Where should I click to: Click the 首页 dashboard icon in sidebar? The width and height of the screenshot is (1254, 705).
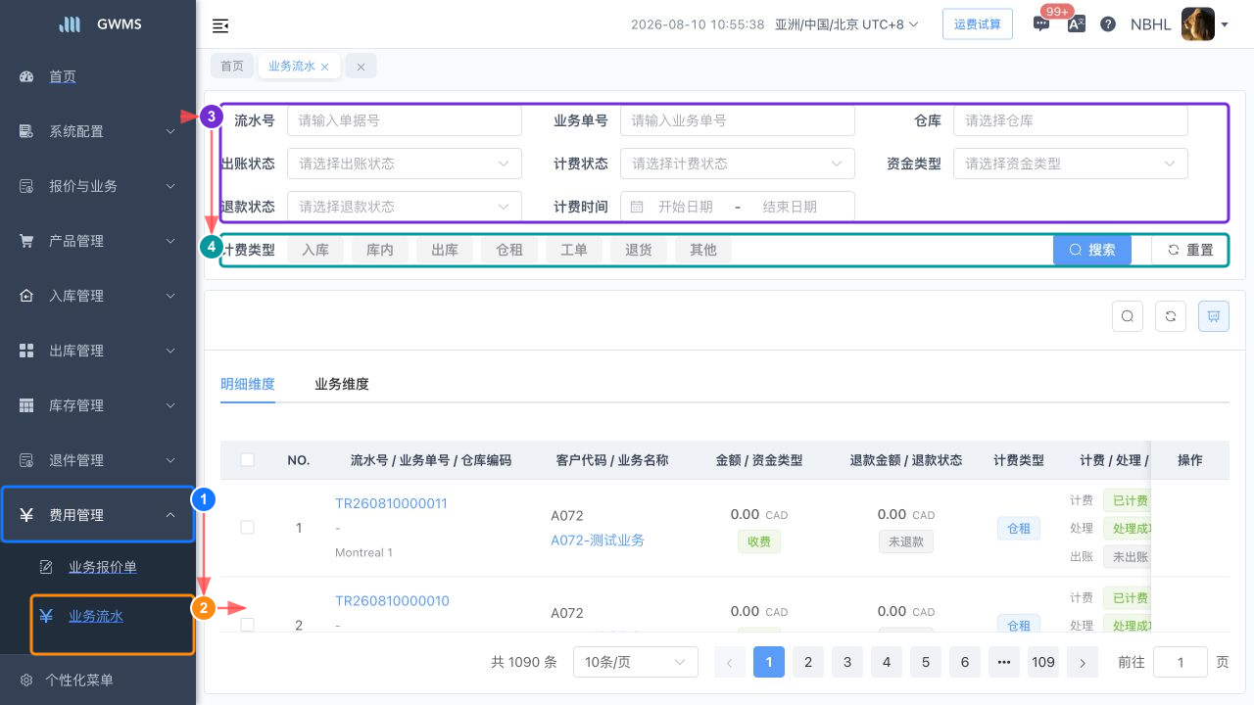coord(26,76)
